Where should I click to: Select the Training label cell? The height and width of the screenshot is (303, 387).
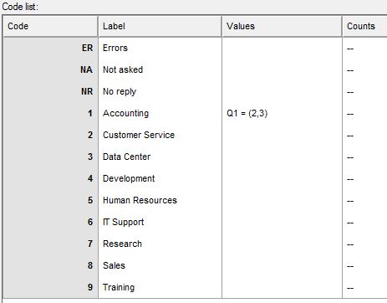click(160, 287)
